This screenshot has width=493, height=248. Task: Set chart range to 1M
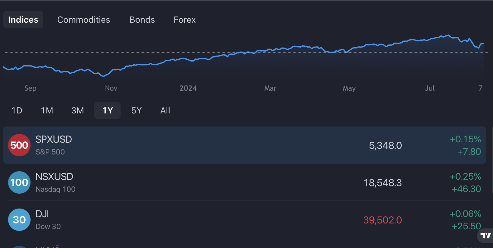coord(47,110)
